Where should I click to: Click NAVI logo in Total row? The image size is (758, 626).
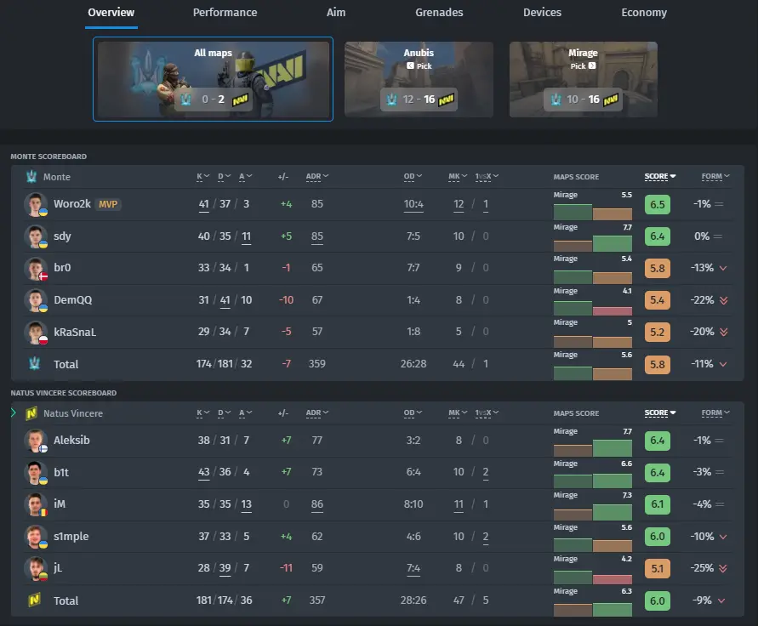pyautogui.click(x=34, y=600)
